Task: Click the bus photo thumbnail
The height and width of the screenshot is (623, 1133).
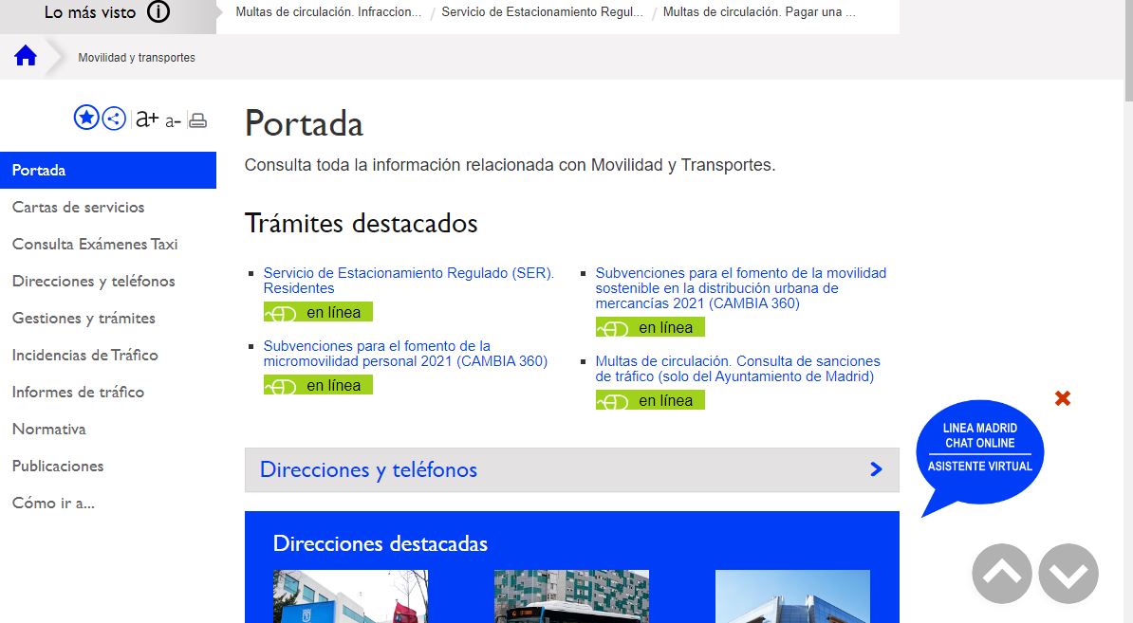Action: tap(571, 596)
